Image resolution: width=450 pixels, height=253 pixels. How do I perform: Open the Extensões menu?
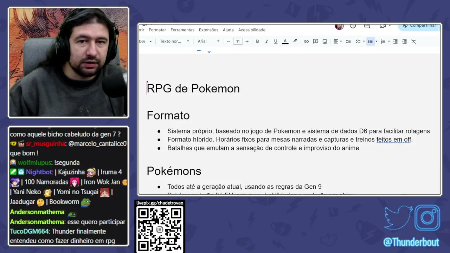[x=208, y=30]
